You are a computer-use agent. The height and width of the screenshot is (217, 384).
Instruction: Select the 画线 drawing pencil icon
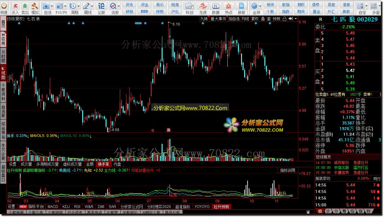[x=86, y=6]
